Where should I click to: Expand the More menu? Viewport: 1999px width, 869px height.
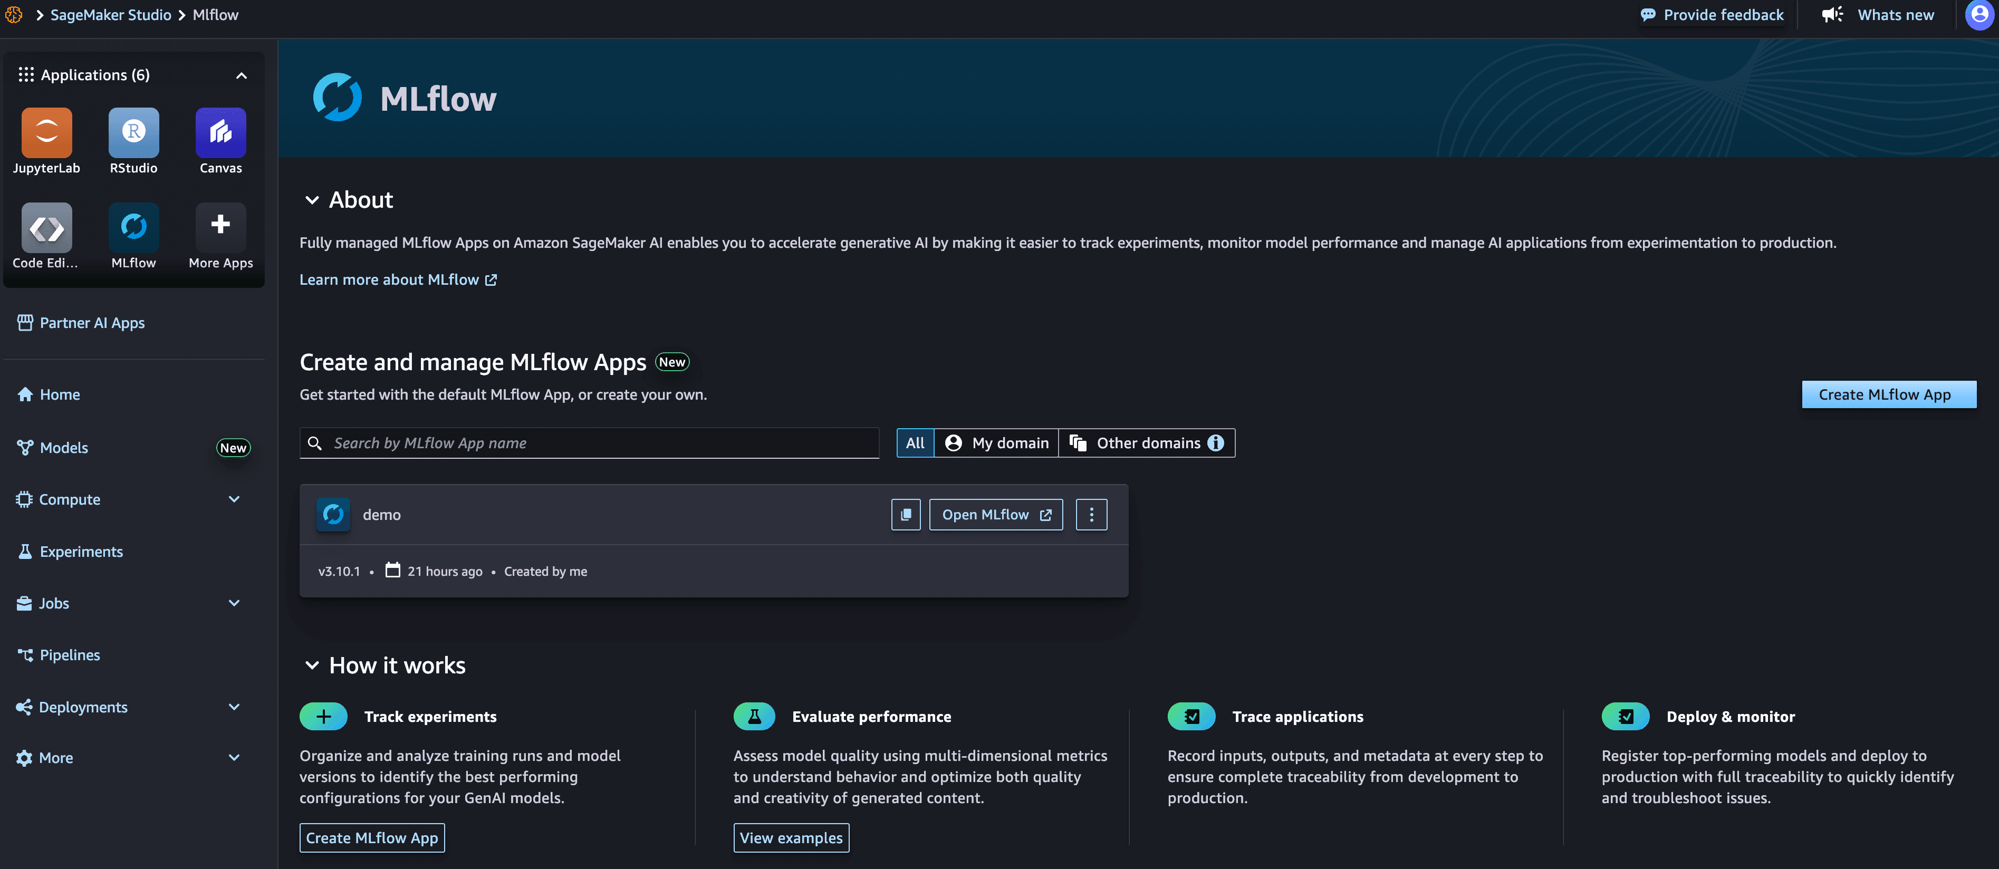(234, 758)
